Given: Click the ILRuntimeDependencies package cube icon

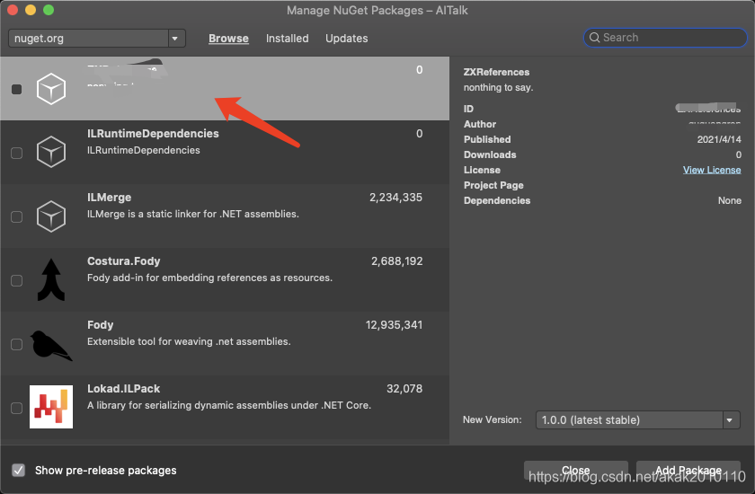Looking at the screenshot, I should point(51,152).
